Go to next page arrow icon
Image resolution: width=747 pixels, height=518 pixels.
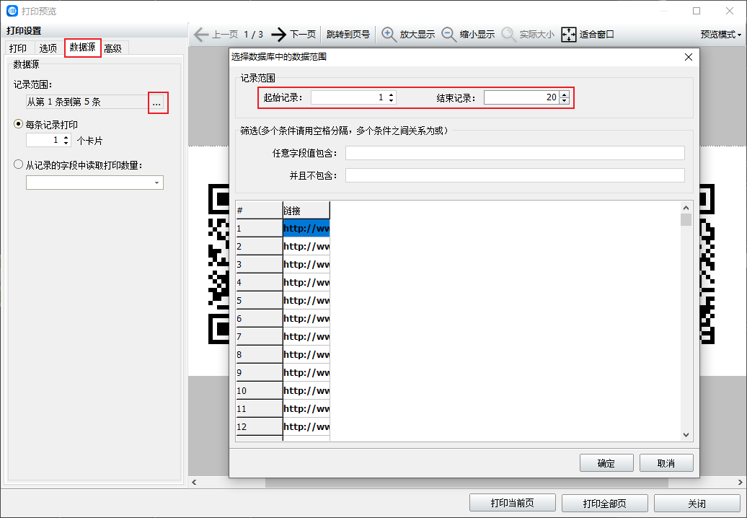[x=279, y=35]
